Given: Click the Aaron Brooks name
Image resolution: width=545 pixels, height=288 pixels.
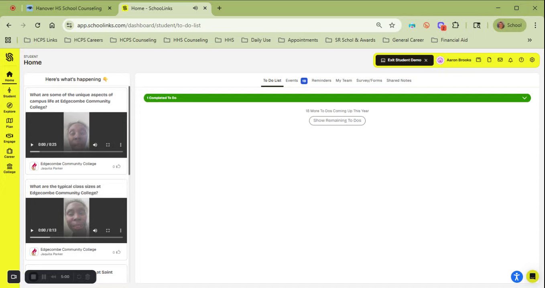Looking at the screenshot, I should [459, 60].
